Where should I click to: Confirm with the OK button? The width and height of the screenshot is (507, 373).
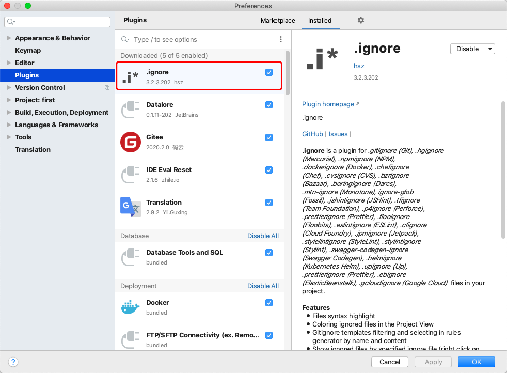[x=477, y=362]
